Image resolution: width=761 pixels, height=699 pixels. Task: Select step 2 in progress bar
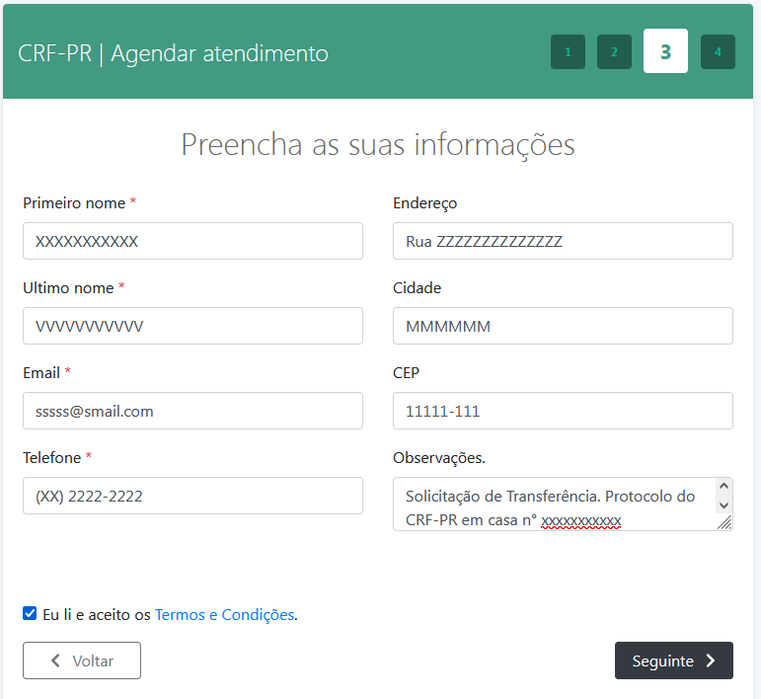614,52
